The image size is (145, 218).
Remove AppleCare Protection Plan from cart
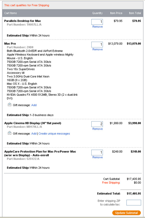pyautogui.click(x=98, y=157)
